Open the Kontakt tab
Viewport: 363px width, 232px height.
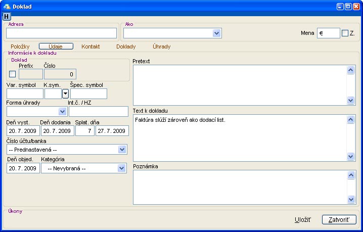click(90, 47)
